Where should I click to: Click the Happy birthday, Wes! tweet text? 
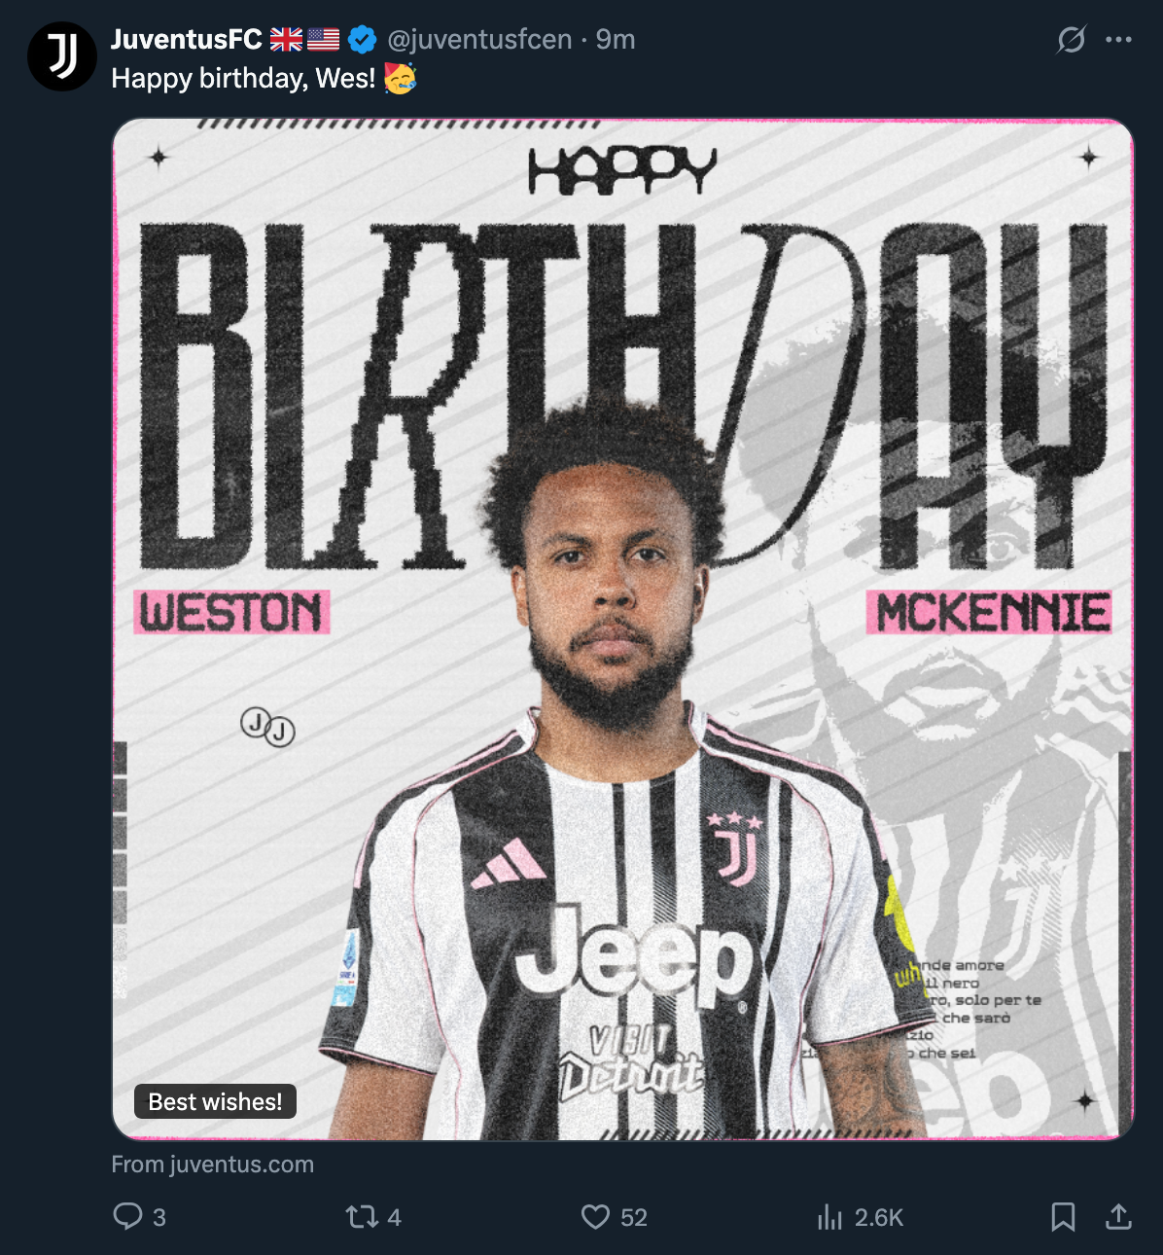(x=243, y=79)
